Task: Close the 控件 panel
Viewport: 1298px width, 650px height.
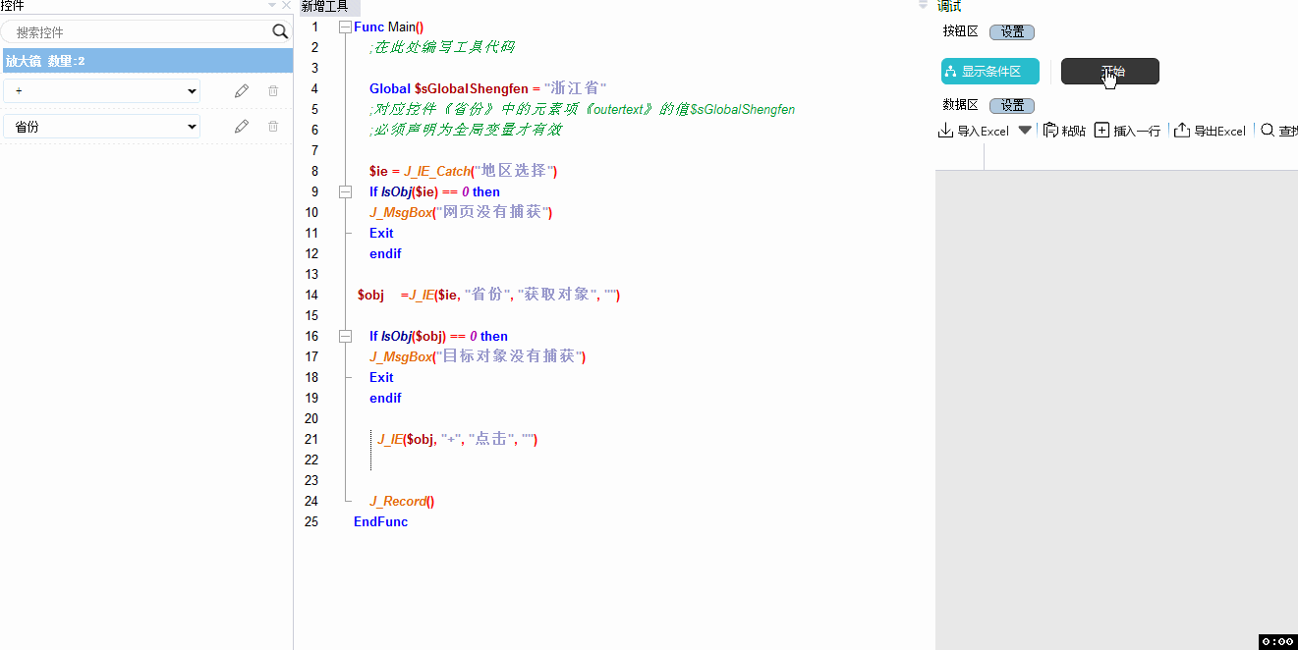Action: (x=286, y=6)
